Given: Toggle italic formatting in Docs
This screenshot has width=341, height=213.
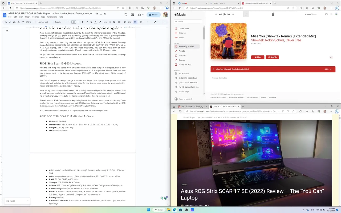Looking at the screenshot, I should pyautogui.click(x=87, y=22).
